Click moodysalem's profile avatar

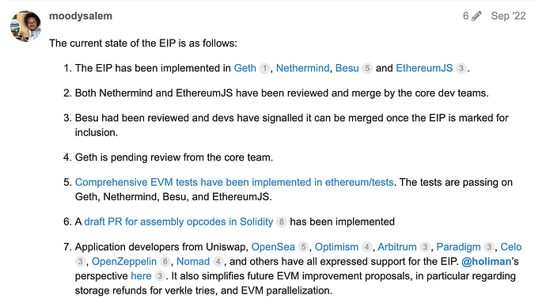[26, 26]
